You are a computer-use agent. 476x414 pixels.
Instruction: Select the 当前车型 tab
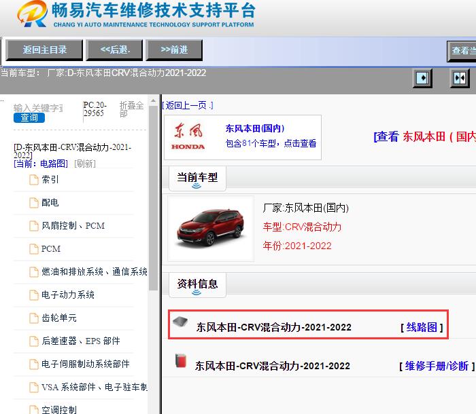[x=197, y=178]
